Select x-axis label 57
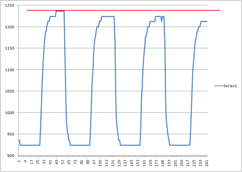 (x=63, y=161)
